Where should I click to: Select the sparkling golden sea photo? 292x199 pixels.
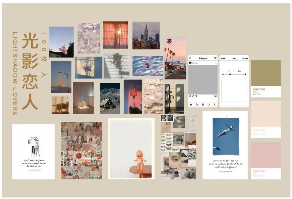click(153, 97)
